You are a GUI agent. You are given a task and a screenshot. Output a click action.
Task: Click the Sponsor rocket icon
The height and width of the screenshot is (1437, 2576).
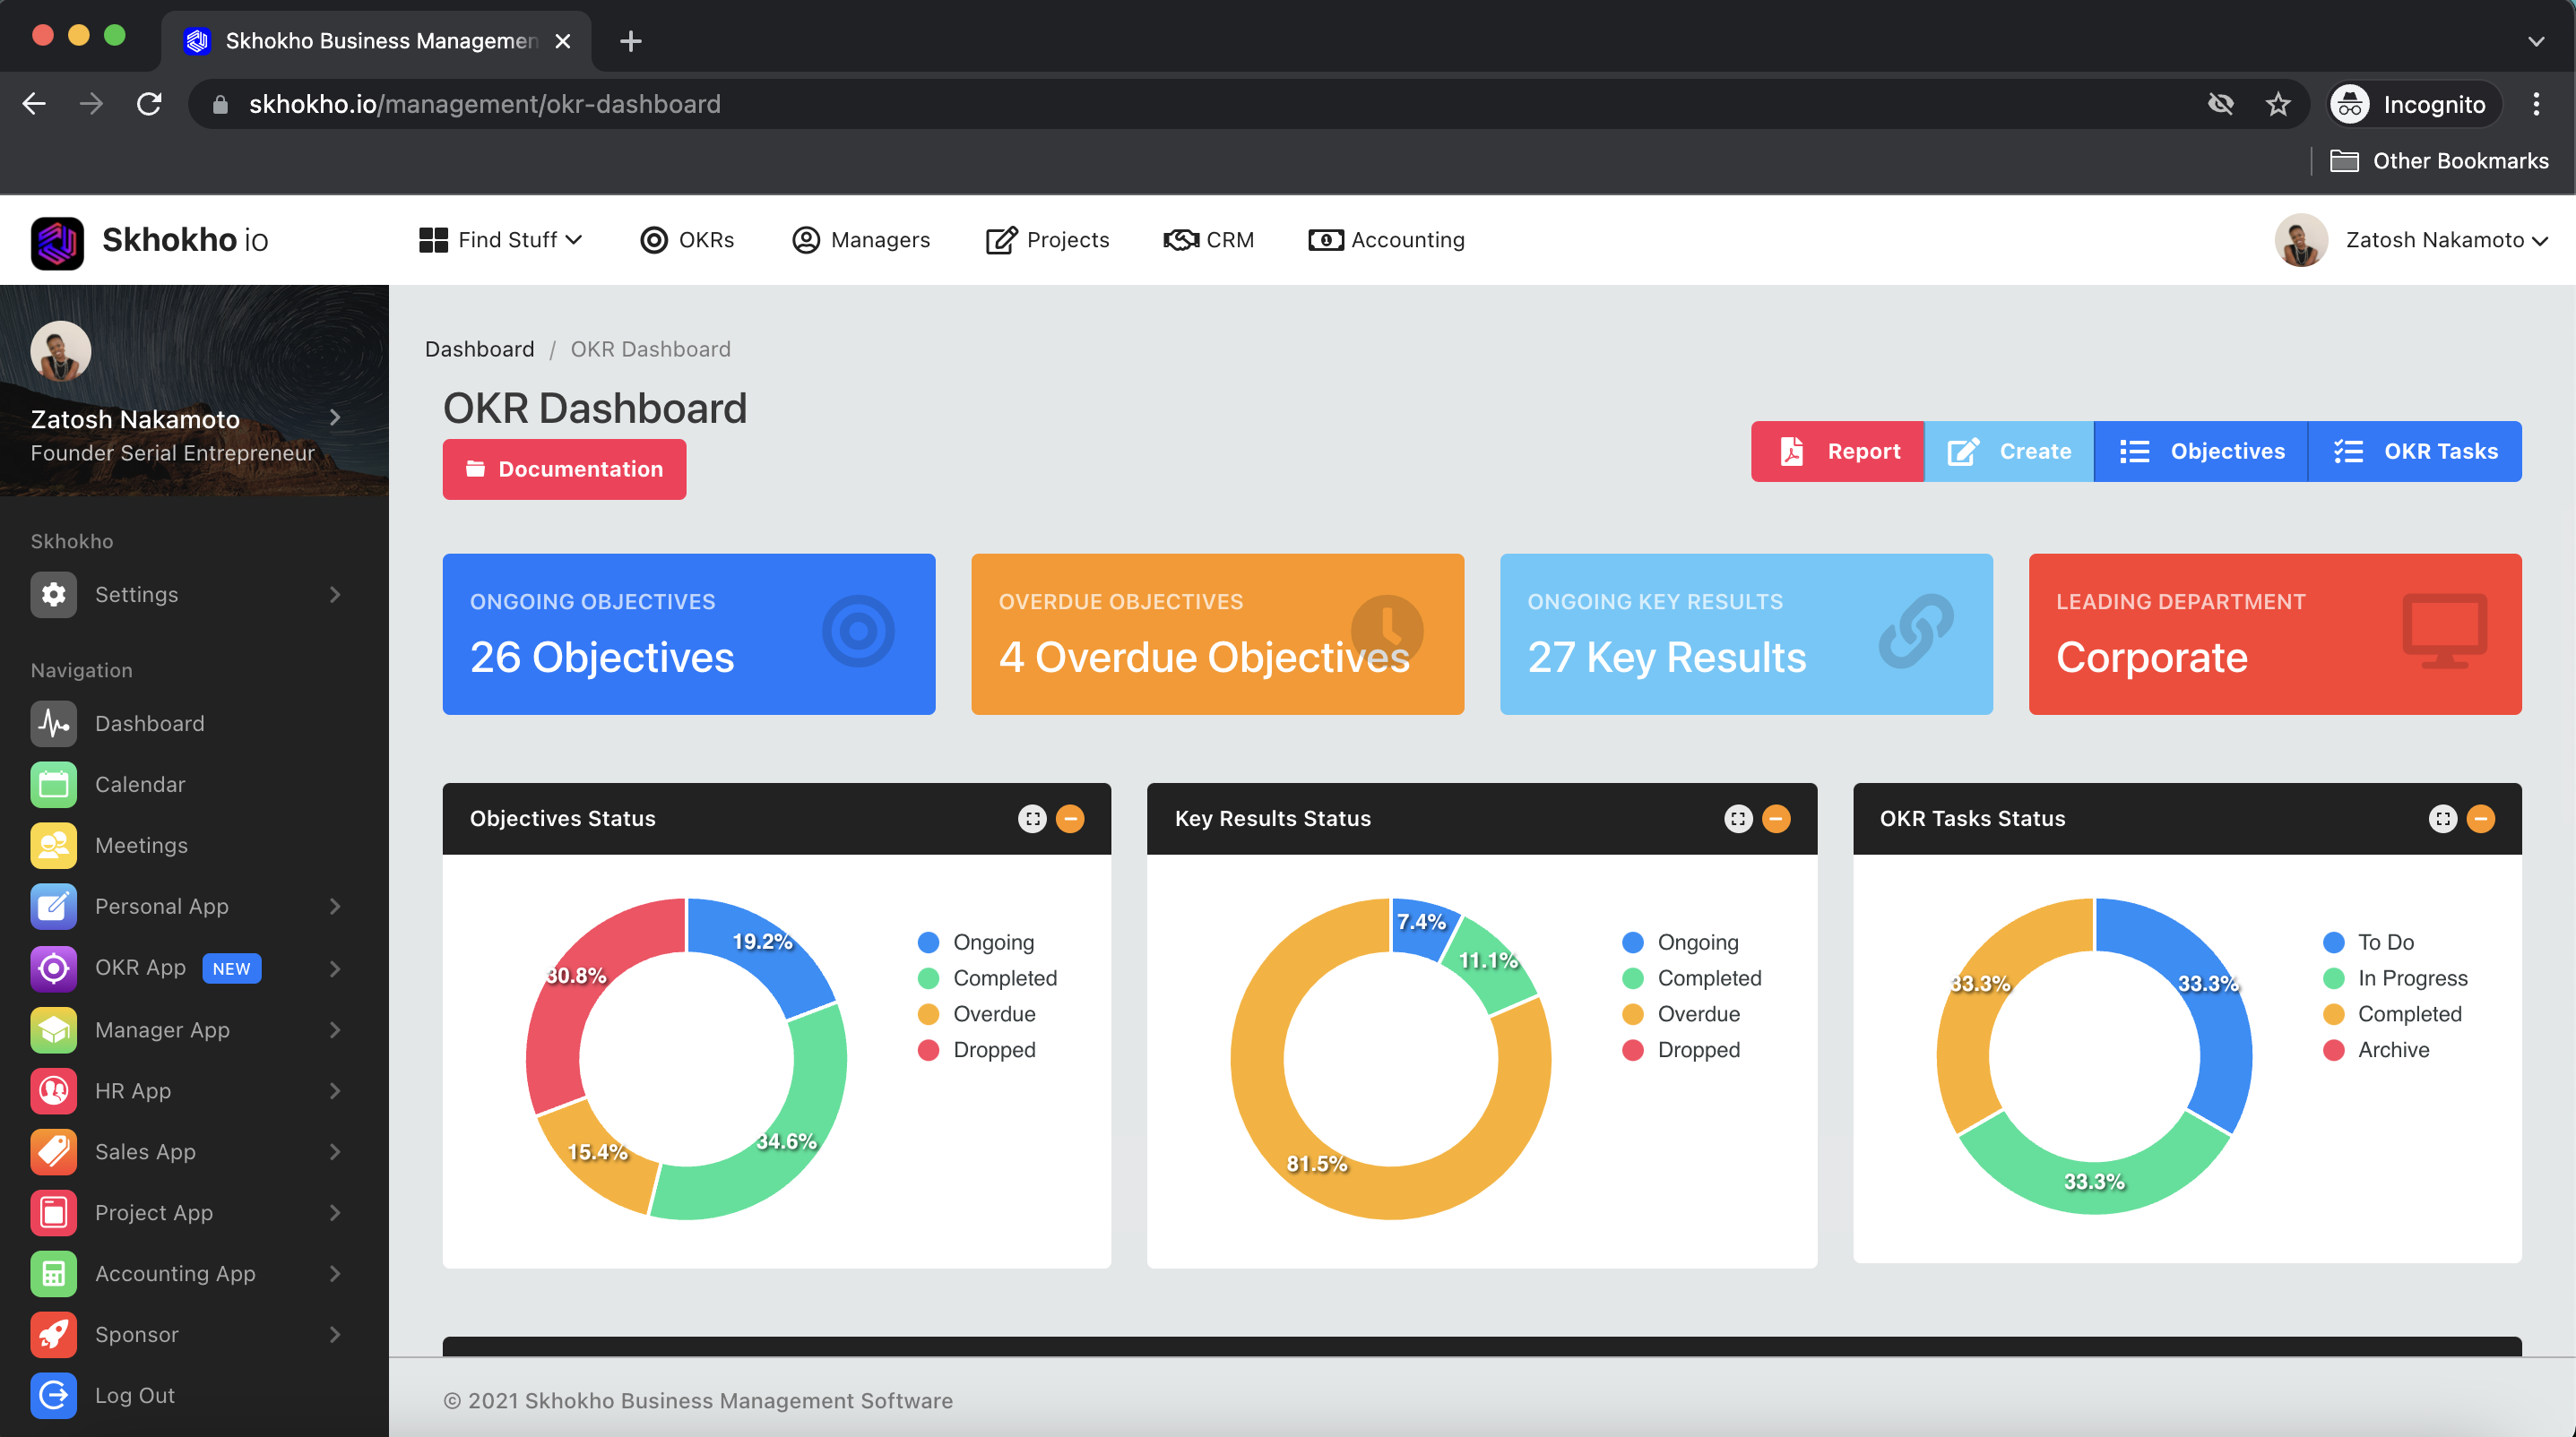point(53,1334)
